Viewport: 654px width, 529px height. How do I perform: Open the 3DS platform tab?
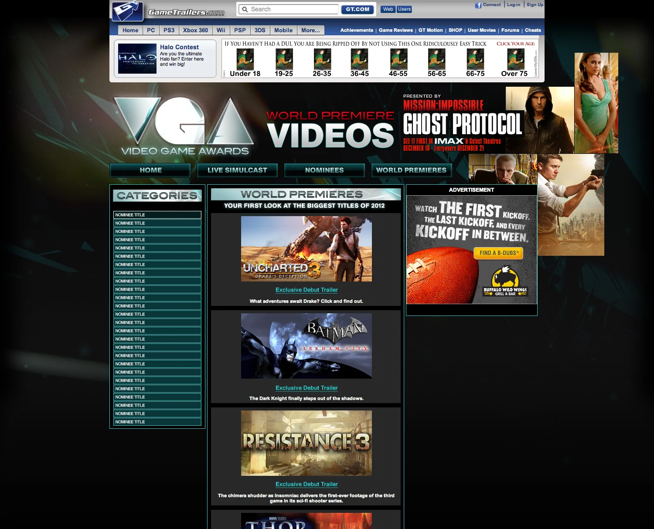[x=260, y=30]
